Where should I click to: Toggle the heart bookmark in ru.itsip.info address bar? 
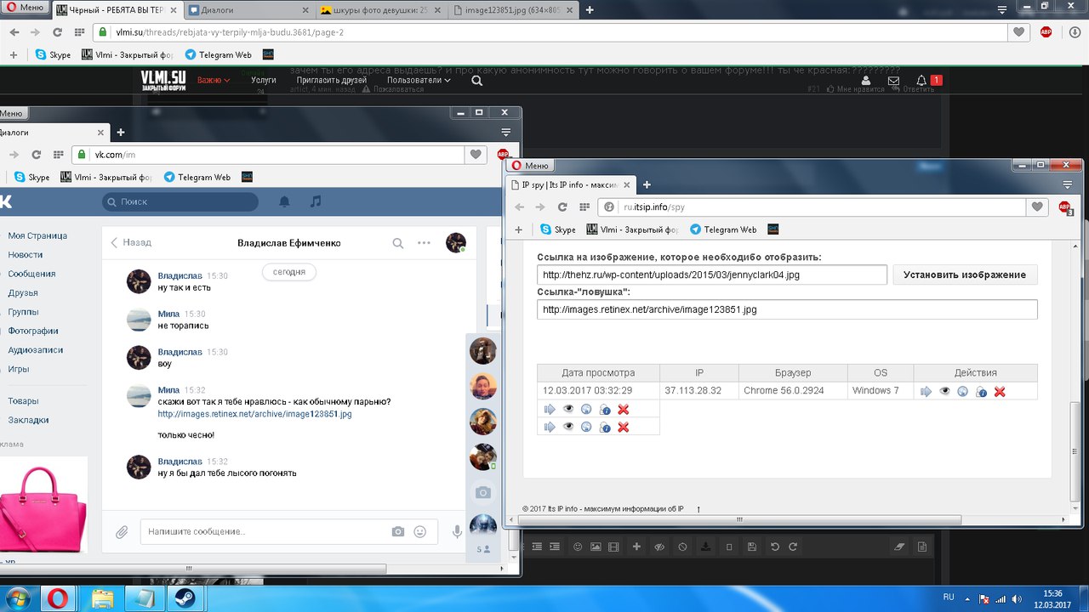click(1036, 207)
